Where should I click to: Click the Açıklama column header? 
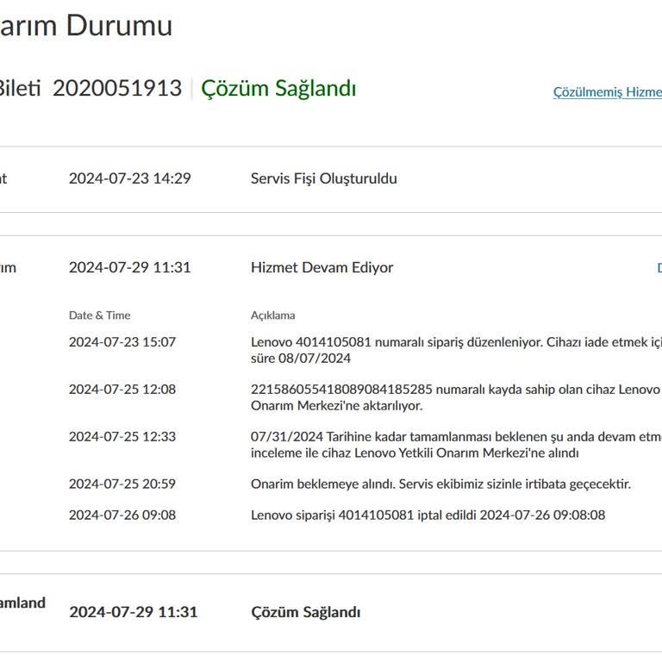click(x=272, y=315)
